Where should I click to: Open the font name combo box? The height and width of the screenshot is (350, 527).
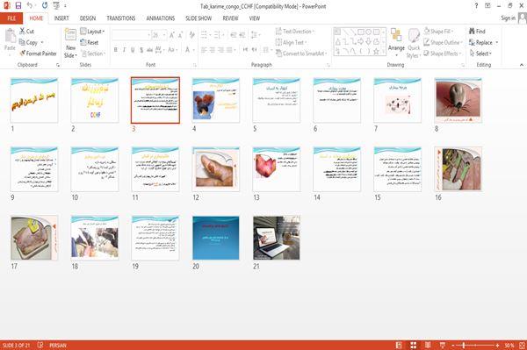tap(131, 35)
